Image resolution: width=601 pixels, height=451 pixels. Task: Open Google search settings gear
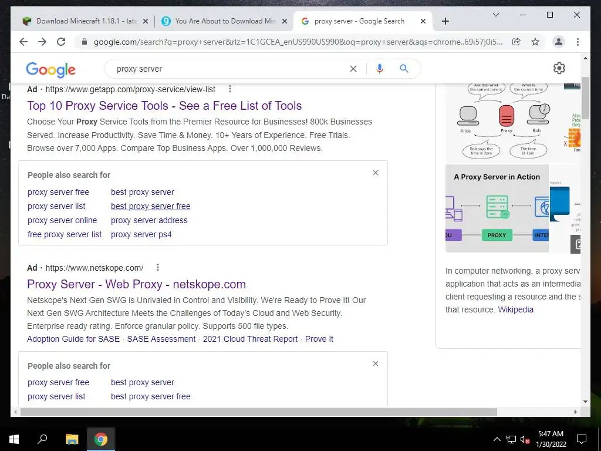(x=559, y=68)
